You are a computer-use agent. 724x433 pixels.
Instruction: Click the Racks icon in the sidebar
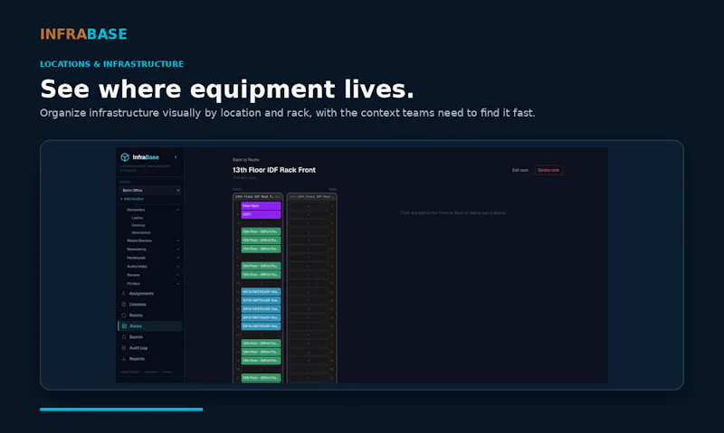124,326
